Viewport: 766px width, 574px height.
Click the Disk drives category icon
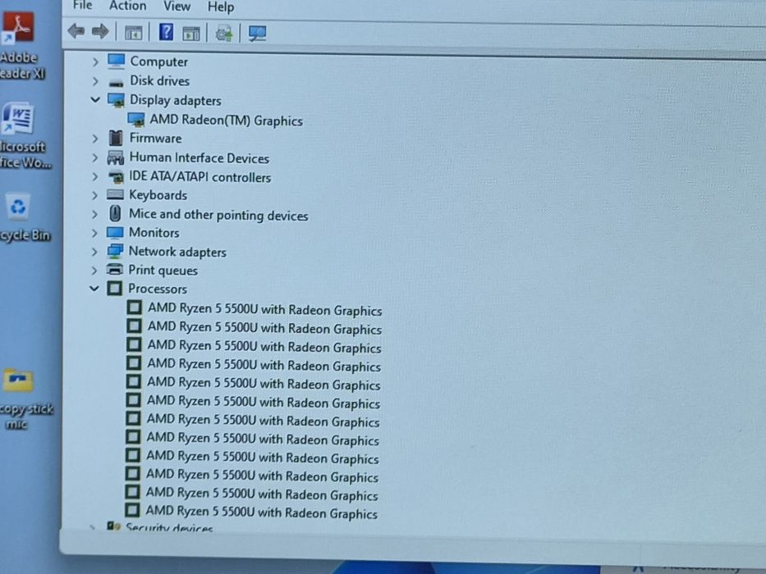[116, 81]
